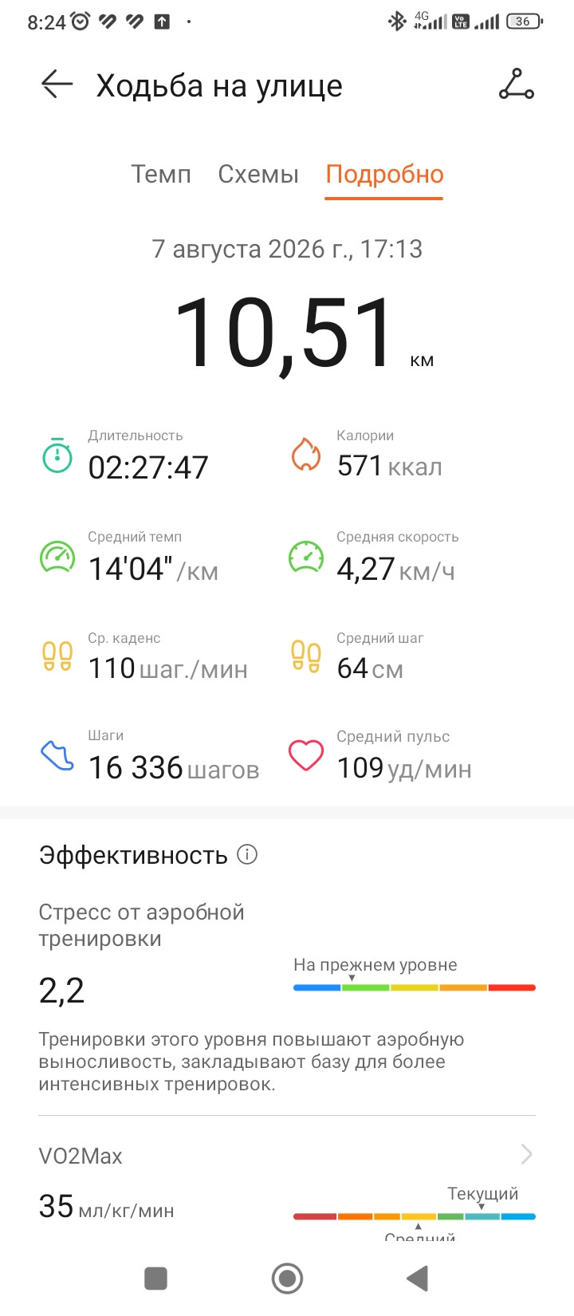Tap the aerobic stress color scale
This screenshot has width=574, height=1316.
coord(415,987)
